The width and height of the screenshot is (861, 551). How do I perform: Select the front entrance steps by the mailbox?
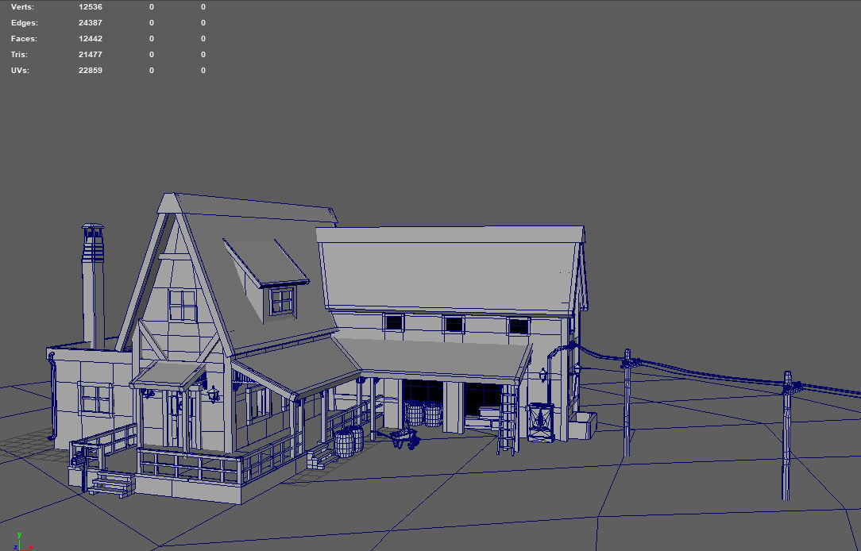[x=111, y=484]
